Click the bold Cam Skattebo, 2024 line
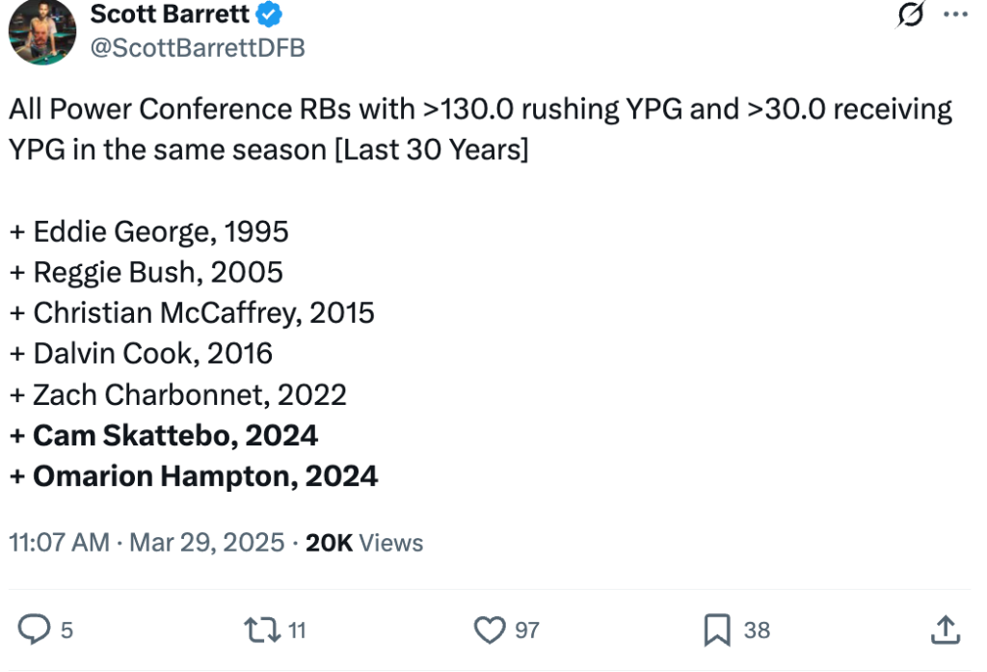This screenshot has height=672, width=987. click(x=164, y=435)
